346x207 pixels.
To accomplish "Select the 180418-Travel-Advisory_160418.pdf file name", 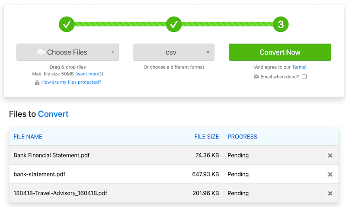I will pyautogui.click(x=60, y=193).
